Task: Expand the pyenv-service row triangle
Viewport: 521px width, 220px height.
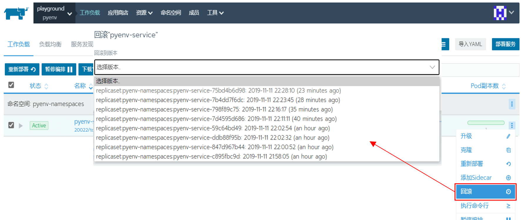Action: (21, 126)
